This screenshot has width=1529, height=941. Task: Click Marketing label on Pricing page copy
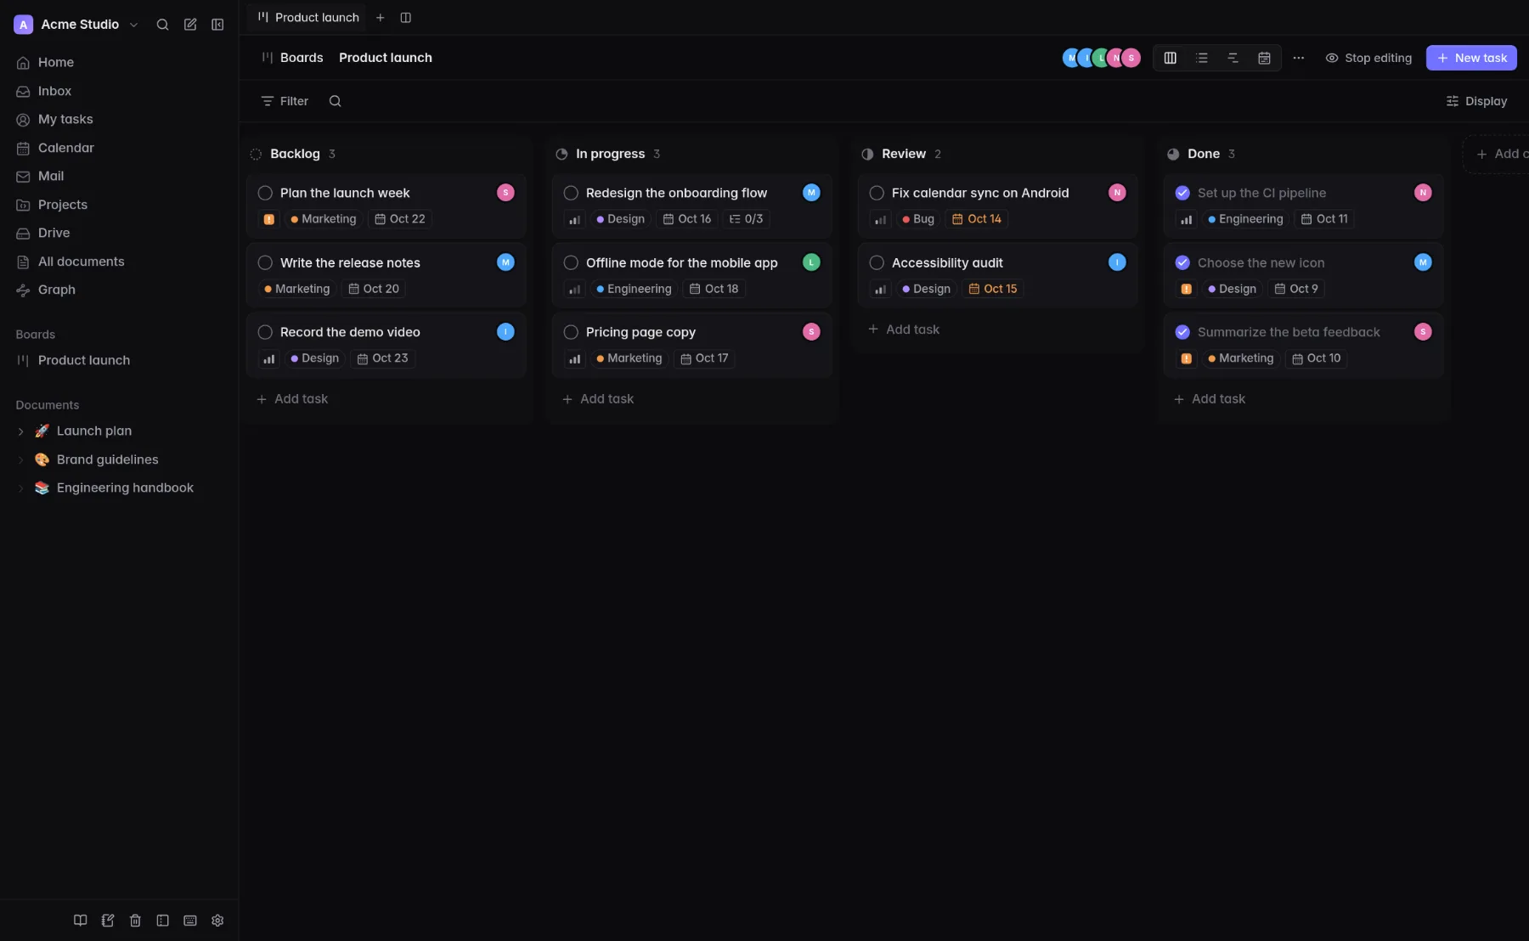coord(629,358)
